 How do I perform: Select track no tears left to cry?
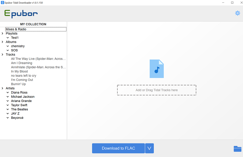[x=24, y=75]
